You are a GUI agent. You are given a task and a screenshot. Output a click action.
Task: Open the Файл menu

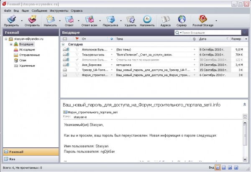click(x=8, y=11)
